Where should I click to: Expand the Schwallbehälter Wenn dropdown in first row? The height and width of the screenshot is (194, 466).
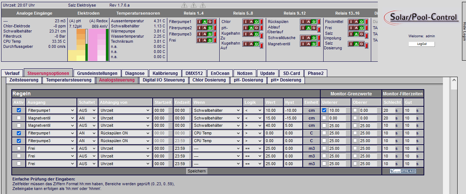pyautogui.click(x=216, y=110)
